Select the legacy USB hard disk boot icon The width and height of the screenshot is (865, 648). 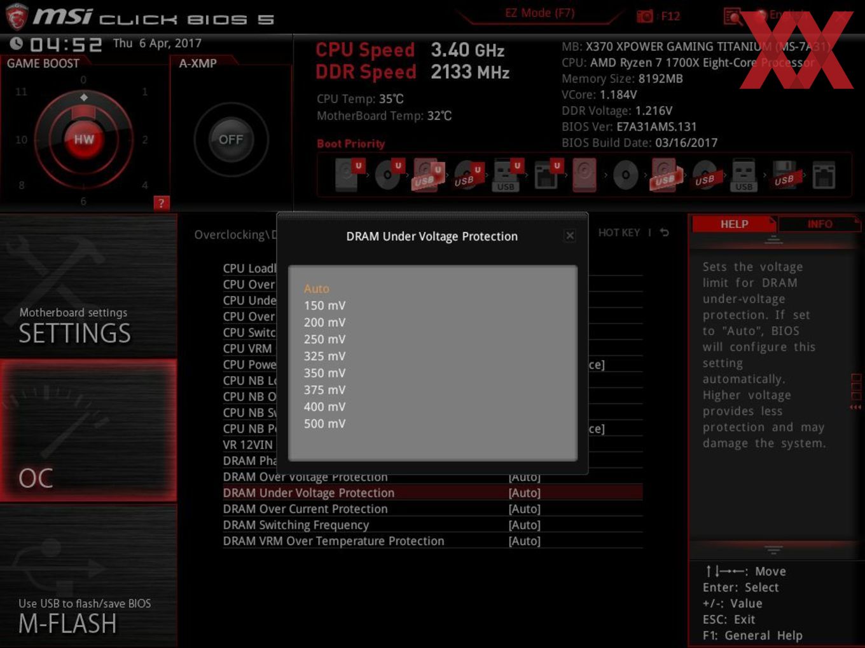point(665,175)
